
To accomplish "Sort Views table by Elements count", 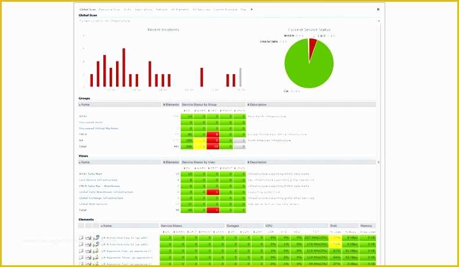I will 171,162.
